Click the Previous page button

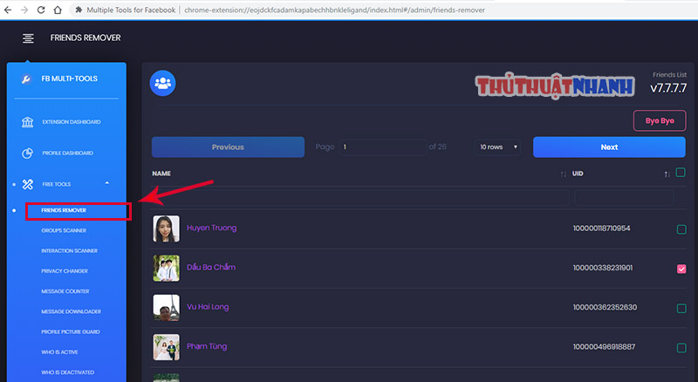(x=228, y=147)
